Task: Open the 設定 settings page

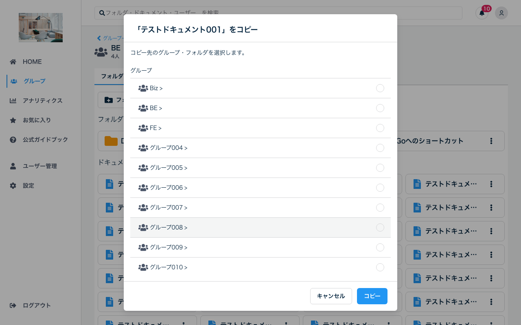Action: [x=28, y=185]
